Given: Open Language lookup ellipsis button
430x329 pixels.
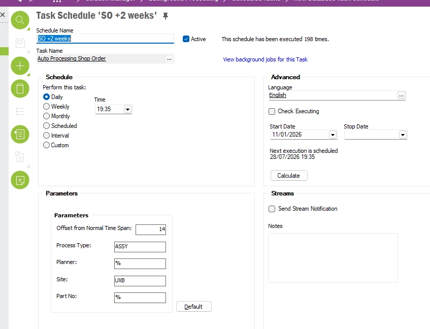Looking at the screenshot, I should point(401,95).
